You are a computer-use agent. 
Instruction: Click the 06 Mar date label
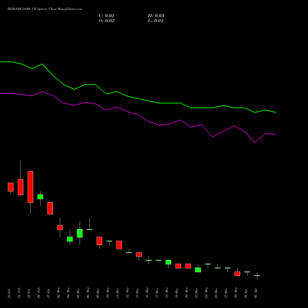88,293
